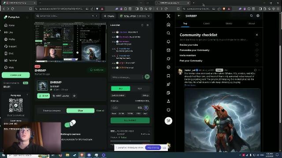This screenshot has height=158, width=282.
Task: Check off Post your Community item
Action: coord(257,61)
